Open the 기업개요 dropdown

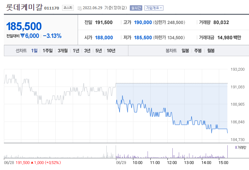pos(154,8)
